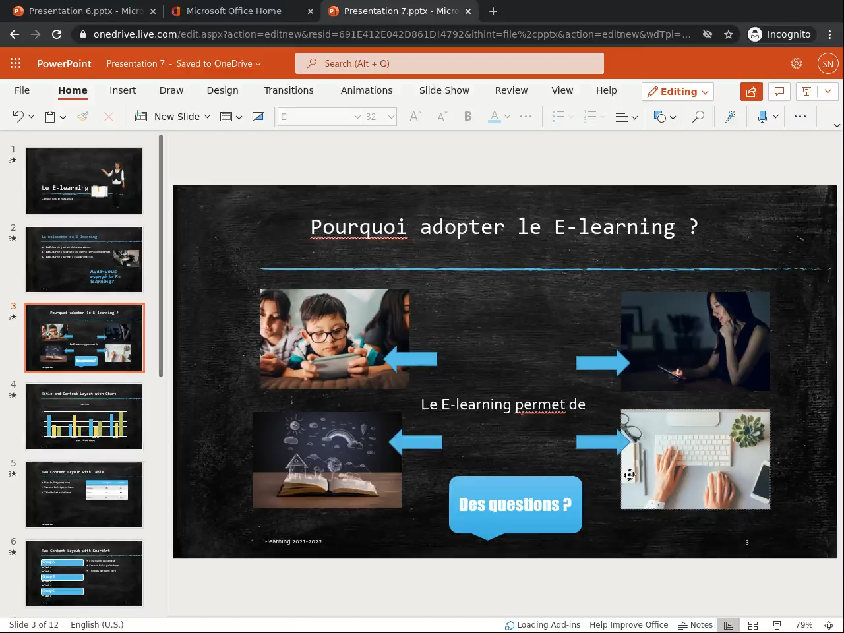Viewport: 844px width, 633px height.
Task: Click the Designer magic wand icon
Action: click(x=730, y=117)
